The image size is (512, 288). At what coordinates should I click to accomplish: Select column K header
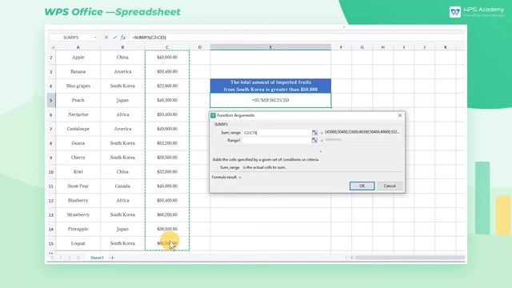point(446,47)
